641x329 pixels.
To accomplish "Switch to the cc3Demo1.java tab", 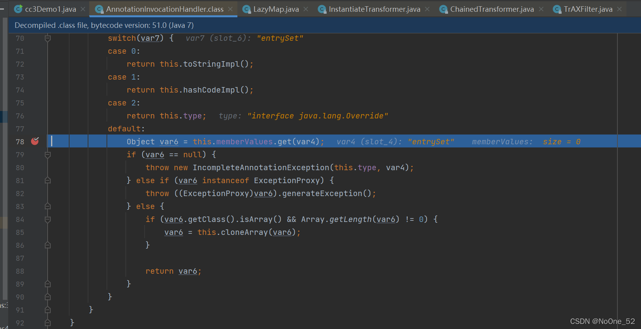I will [50, 9].
